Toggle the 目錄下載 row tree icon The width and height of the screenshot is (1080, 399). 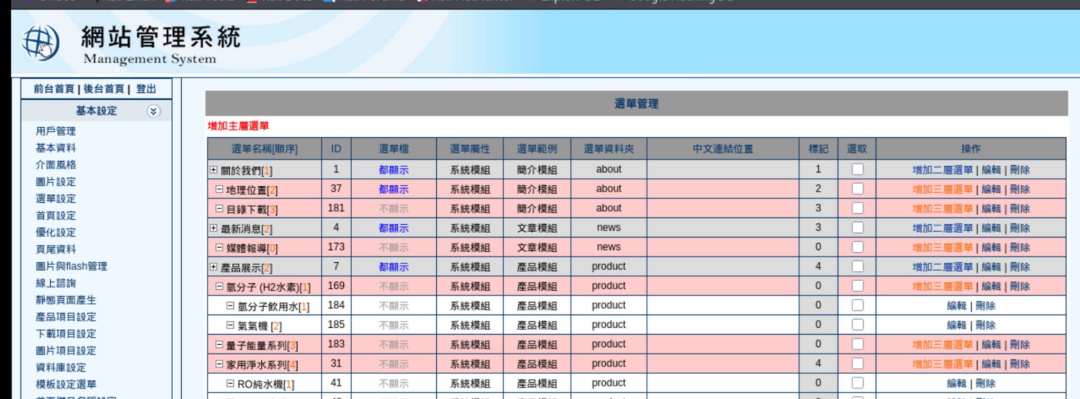[x=219, y=208]
